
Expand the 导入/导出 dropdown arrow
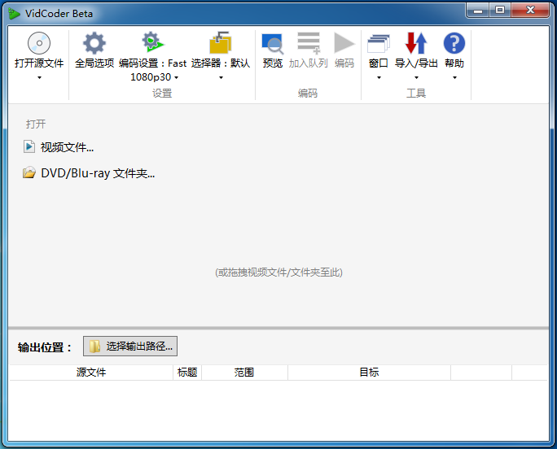click(416, 77)
